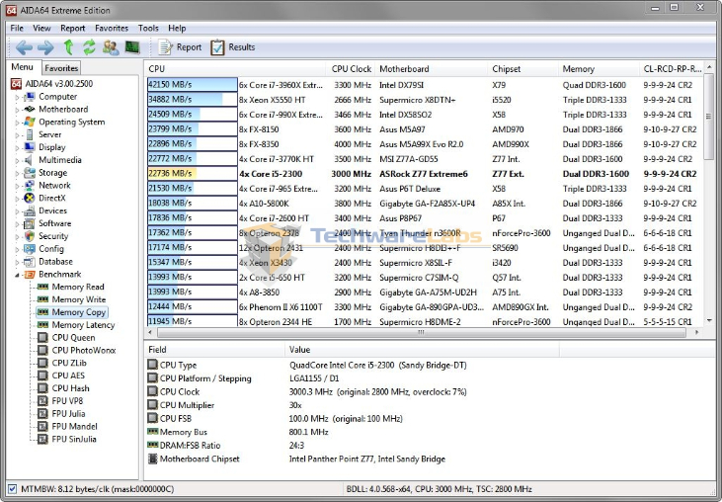
Task: Select the Software icon in the tree
Action: click(30, 223)
